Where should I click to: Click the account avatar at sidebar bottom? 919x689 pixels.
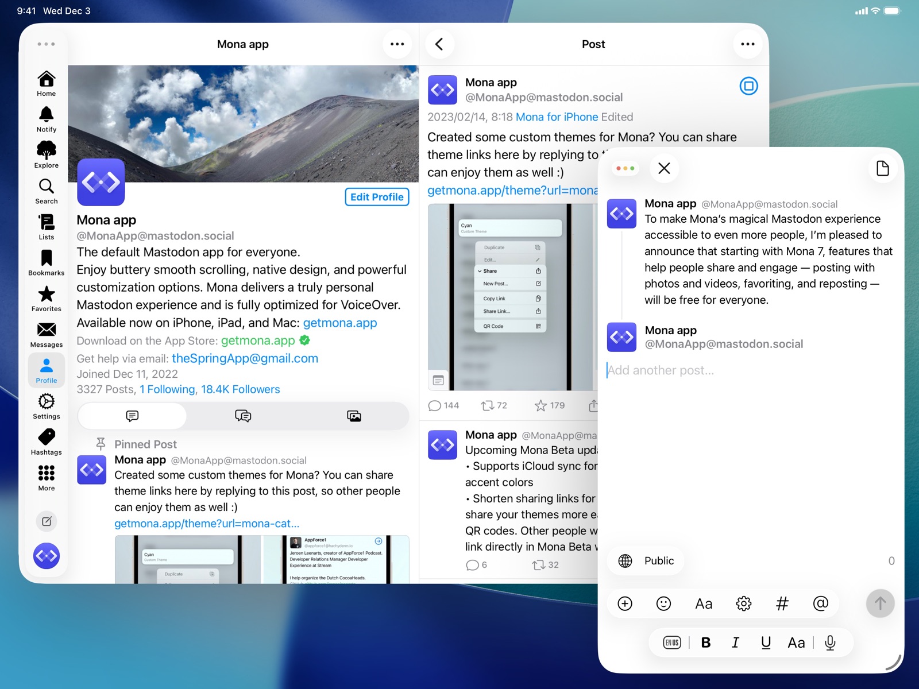pos(47,556)
